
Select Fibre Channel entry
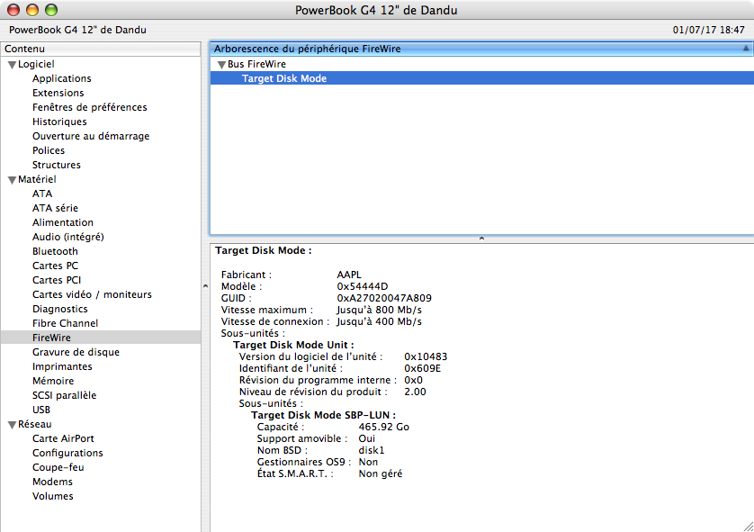point(65,324)
